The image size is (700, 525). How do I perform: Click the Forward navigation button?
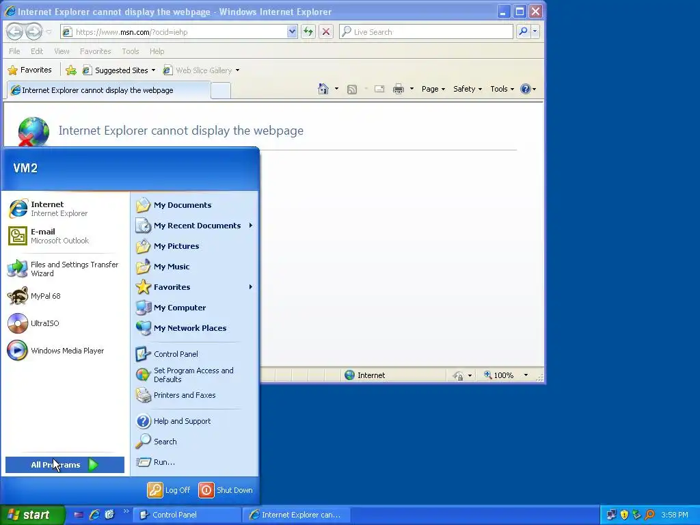click(33, 31)
